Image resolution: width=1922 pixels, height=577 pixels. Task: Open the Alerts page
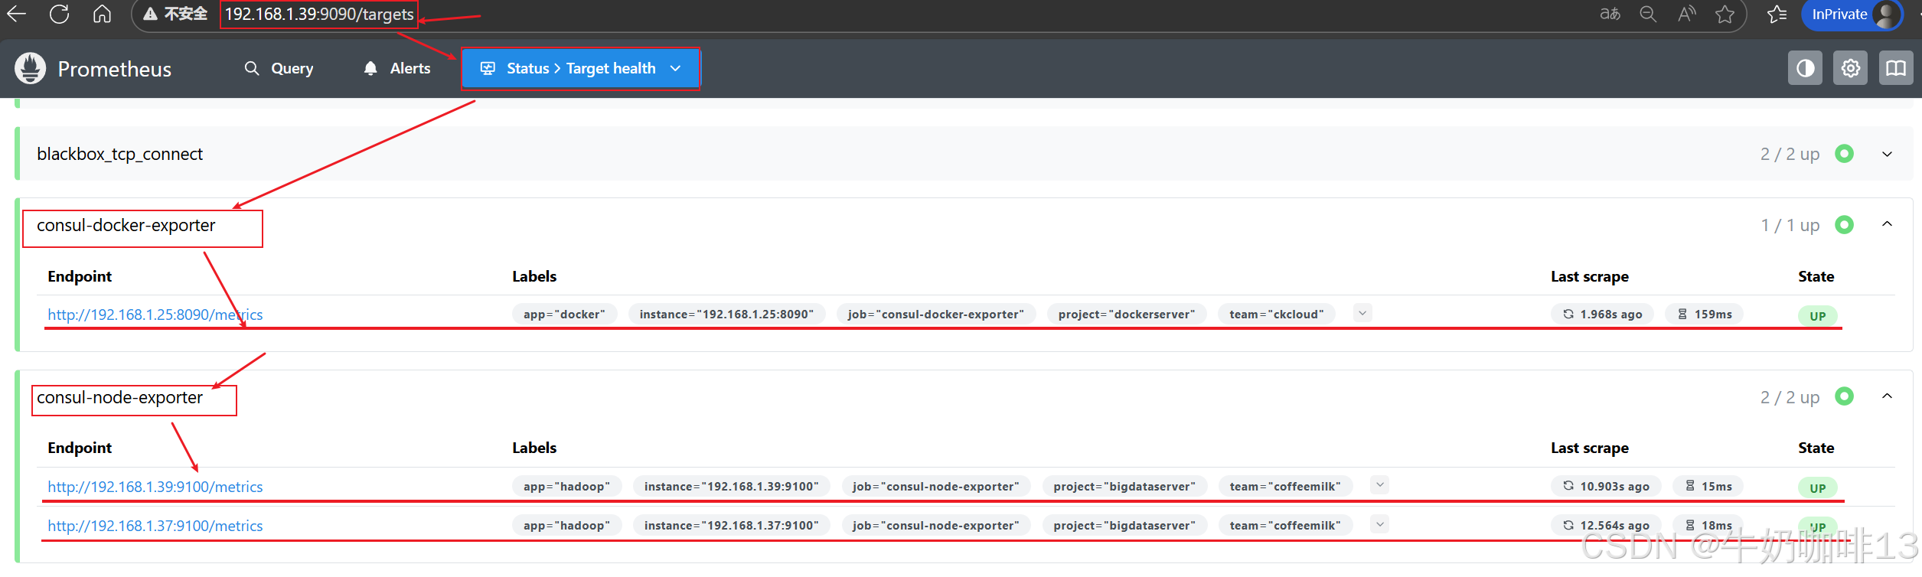pos(396,68)
